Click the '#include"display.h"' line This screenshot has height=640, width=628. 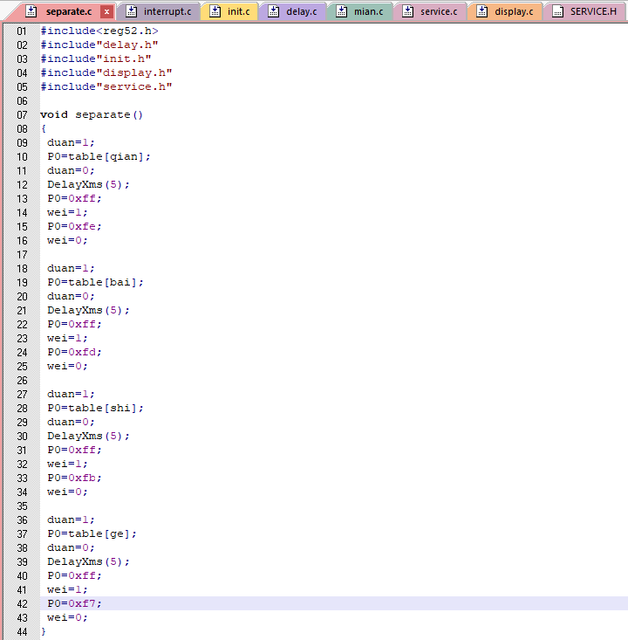click(106, 72)
